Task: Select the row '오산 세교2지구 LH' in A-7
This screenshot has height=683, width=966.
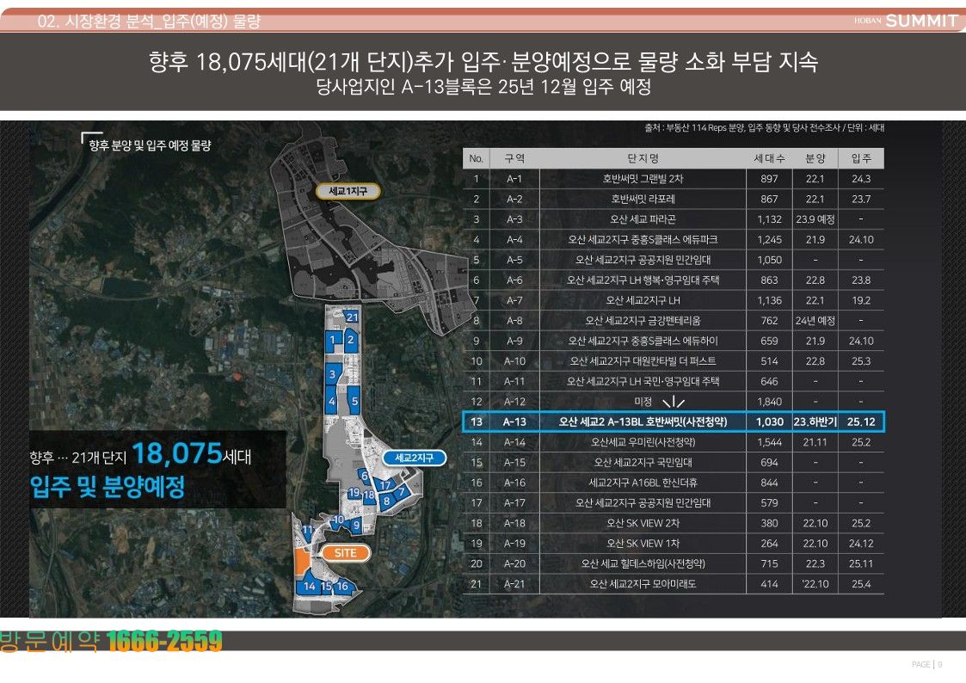Action: coord(674,300)
